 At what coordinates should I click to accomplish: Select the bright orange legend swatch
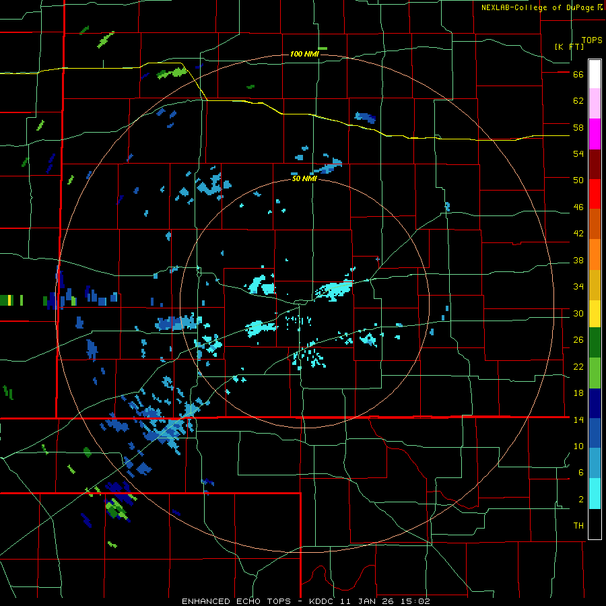(x=595, y=255)
